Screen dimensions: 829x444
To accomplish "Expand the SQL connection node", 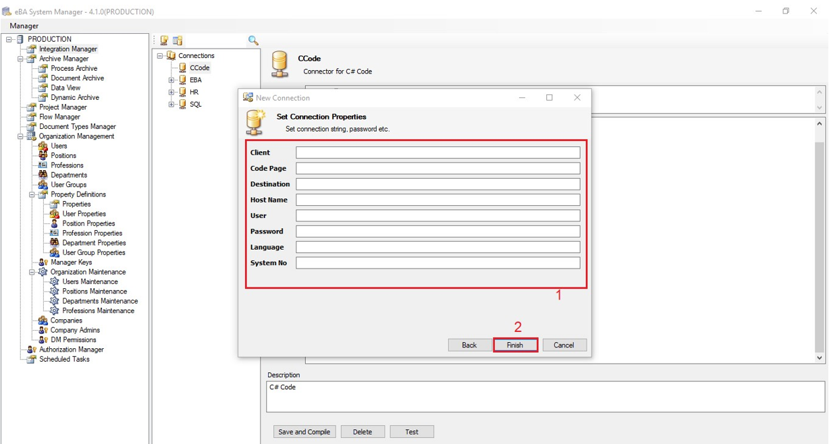I will pos(171,105).
